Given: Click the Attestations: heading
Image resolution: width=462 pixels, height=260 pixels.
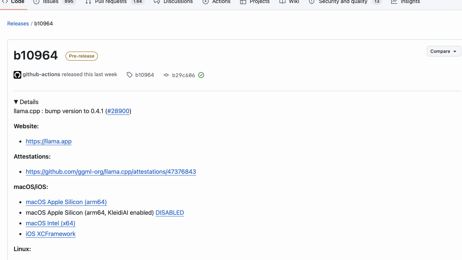Looking at the screenshot, I should [32, 157].
